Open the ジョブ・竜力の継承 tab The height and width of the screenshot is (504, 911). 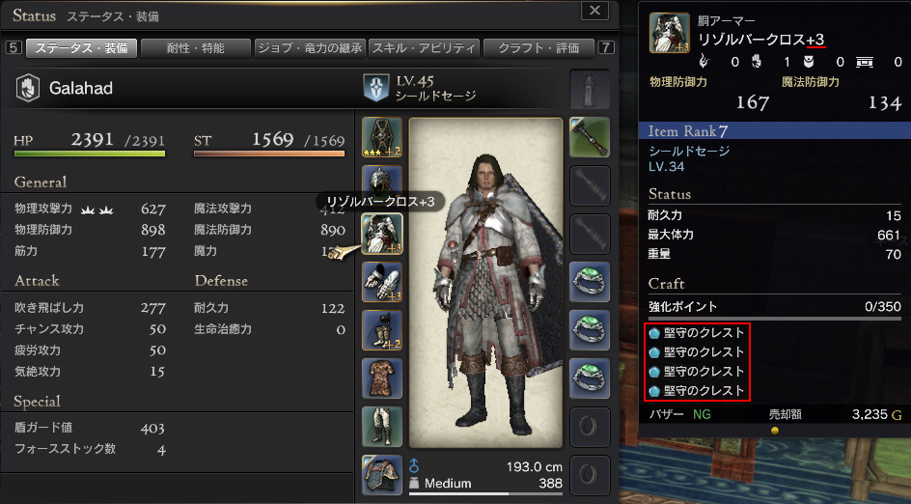[310, 48]
